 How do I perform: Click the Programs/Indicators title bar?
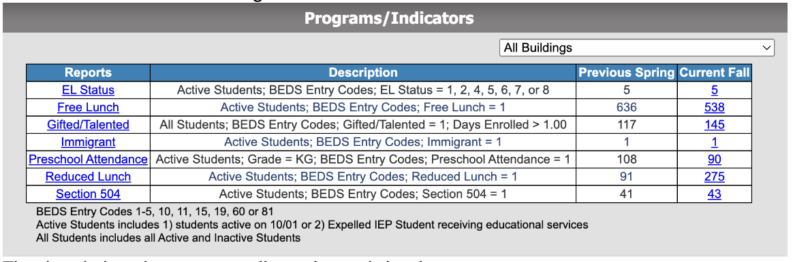(388, 18)
